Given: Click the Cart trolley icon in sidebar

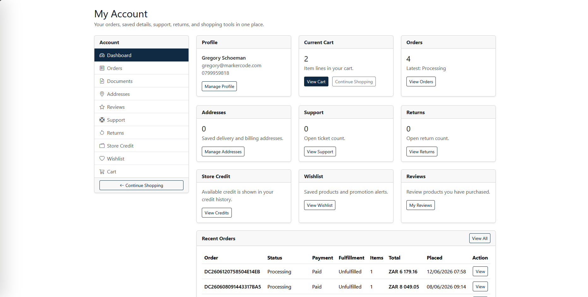Looking at the screenshot, I should (x=102, y=172).
